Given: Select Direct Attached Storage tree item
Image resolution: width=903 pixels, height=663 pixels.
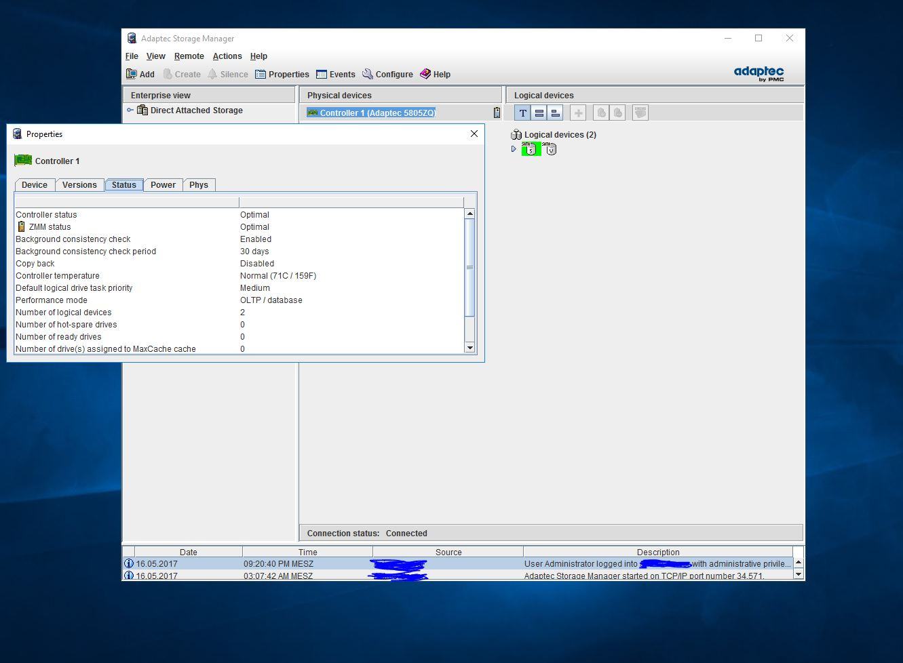Looking at the screenshot, I should point(190,110).
